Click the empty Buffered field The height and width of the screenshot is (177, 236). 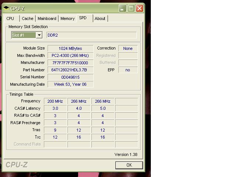[128, 63]
